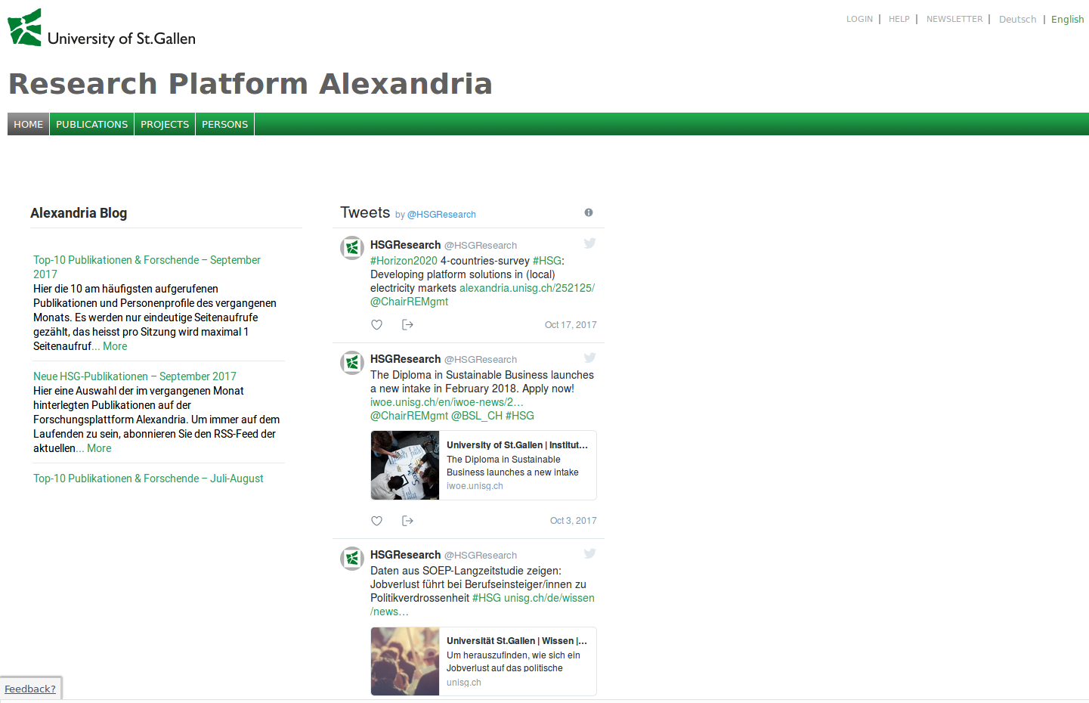Screen dimensions: 1089x703
Task: Click the LOGIN link
Action: pyautogui.click(x=859, y=19)
